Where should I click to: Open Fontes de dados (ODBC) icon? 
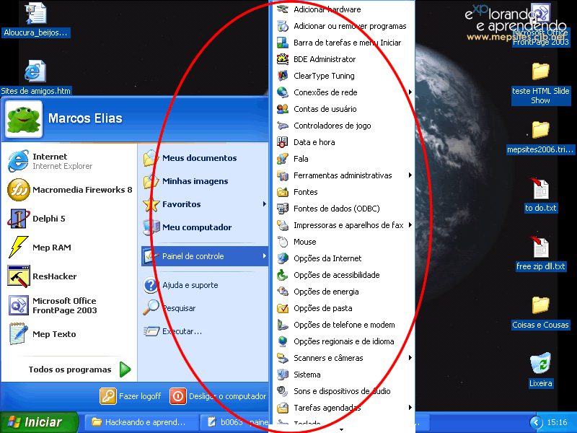point(283,209)
